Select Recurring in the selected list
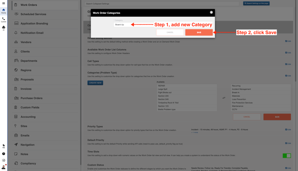Screen dimensions: 298x171 click(x=261, y=86)
